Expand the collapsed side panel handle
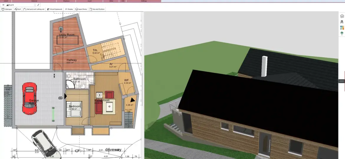Screen dimensions: 345x159 coord(341,81)
